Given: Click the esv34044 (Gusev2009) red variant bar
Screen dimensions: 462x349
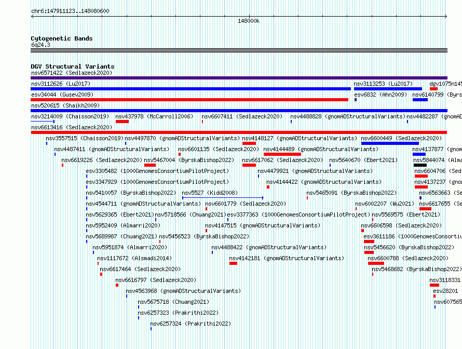Looking at the screenshot, I should (x=189, y=100).
